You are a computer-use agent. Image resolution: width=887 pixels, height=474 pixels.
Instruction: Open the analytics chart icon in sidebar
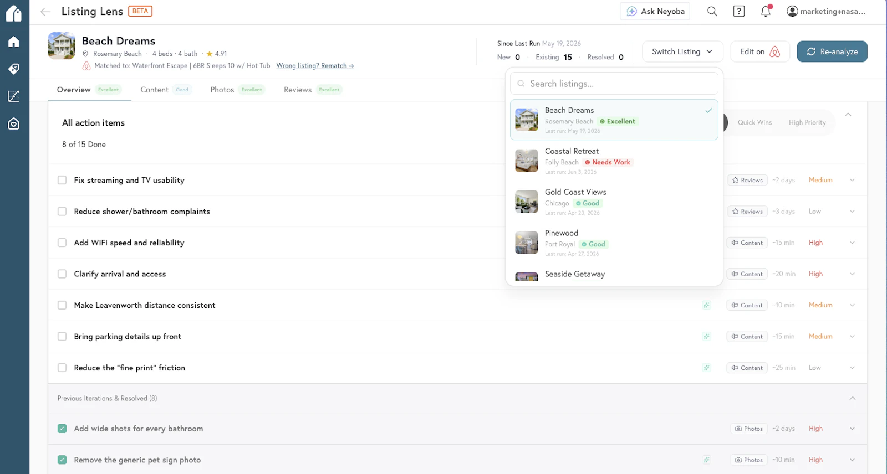click(x=14, y=96)
